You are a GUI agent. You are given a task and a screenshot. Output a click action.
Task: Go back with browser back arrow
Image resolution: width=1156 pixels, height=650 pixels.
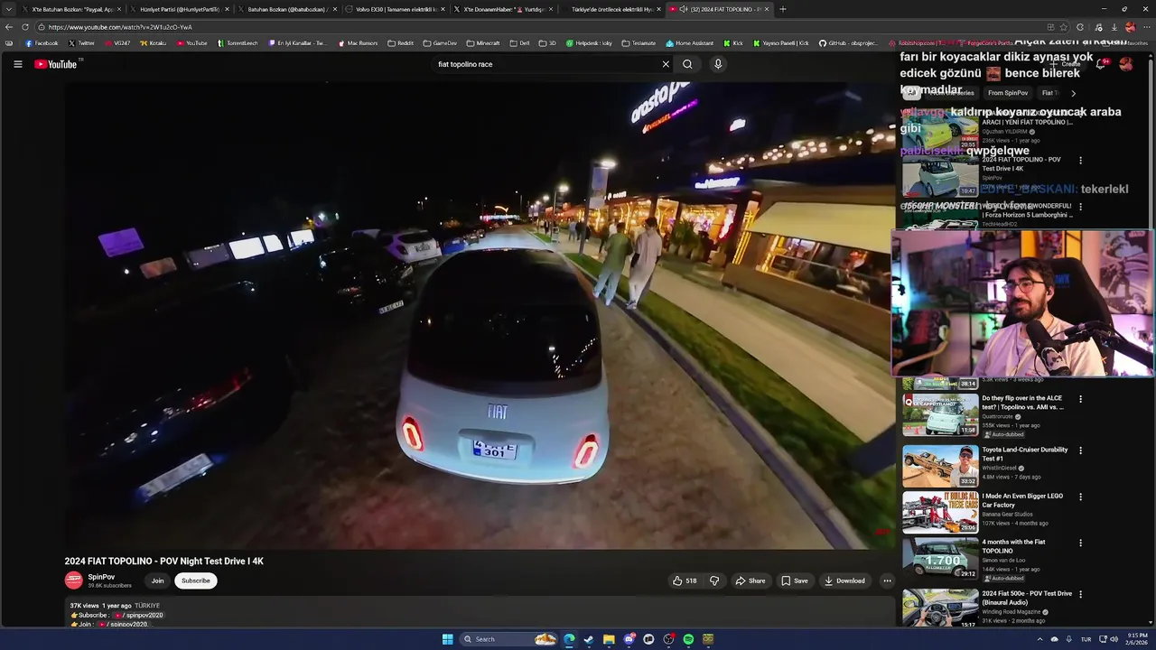pos(9,27)
